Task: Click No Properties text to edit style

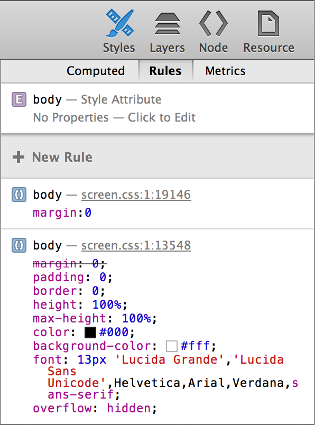Action: point(114,118)
